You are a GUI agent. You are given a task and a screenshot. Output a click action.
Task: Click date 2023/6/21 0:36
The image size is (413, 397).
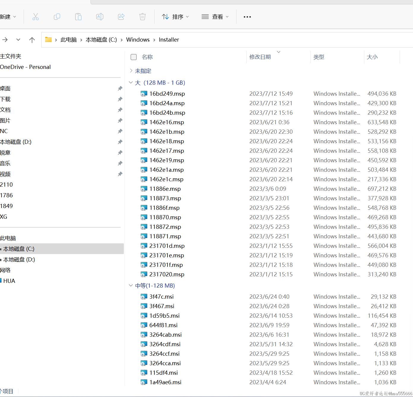(269, 122)
